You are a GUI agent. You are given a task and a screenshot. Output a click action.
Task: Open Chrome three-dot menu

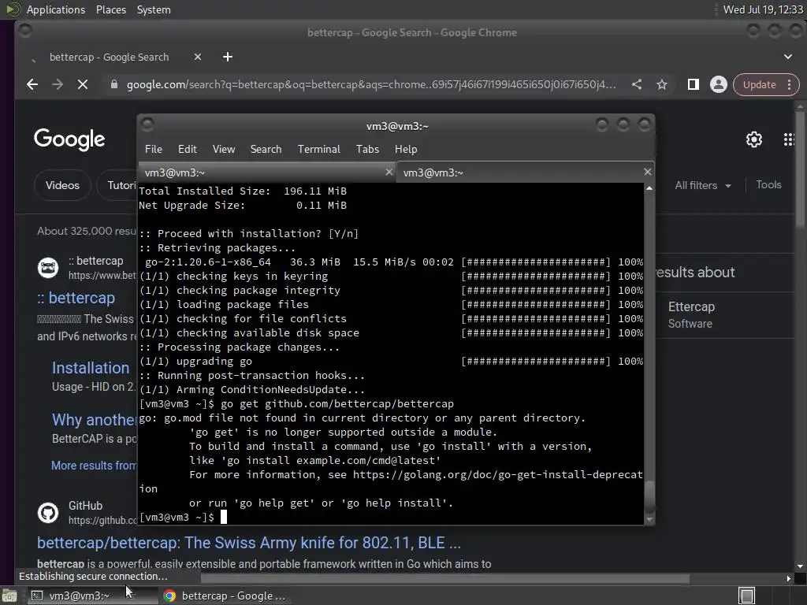tap(790, 84)
